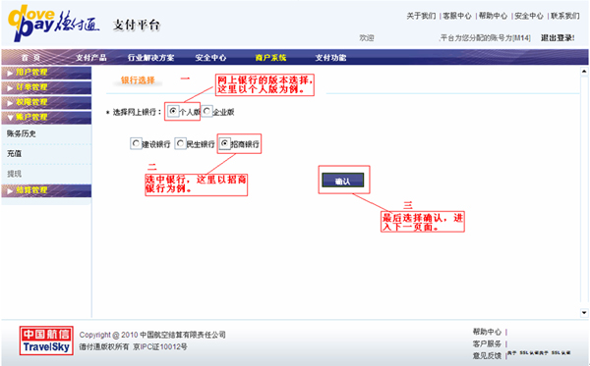590x366 pixels.
Task: Open 账务历史 in sidebar
Action: [22, 133]
